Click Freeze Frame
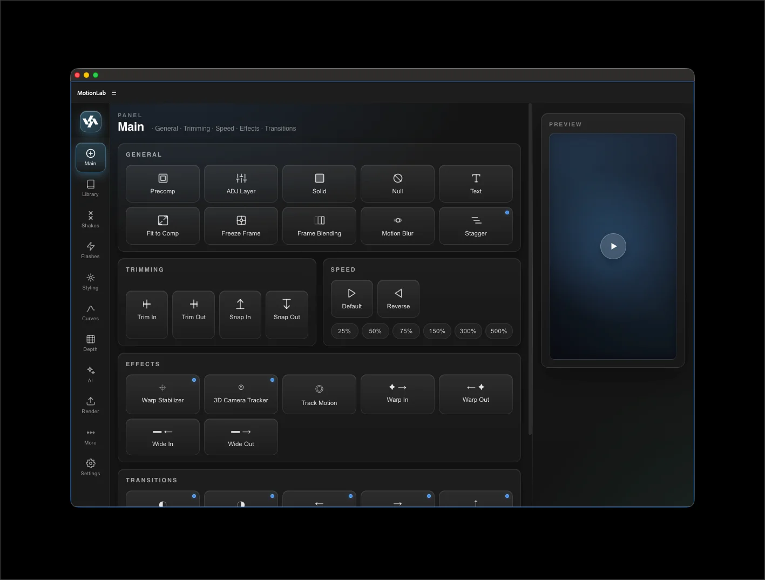The height and width of the screenshot is (580, 765). pyautogui.click(x=241, y=226)
